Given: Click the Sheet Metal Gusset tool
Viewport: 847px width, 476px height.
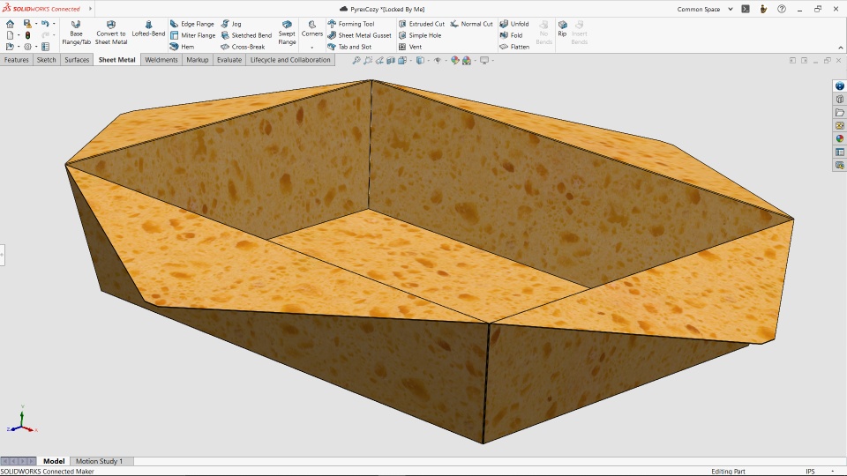Looking at the screenshot, I should (x=359, y=35).
